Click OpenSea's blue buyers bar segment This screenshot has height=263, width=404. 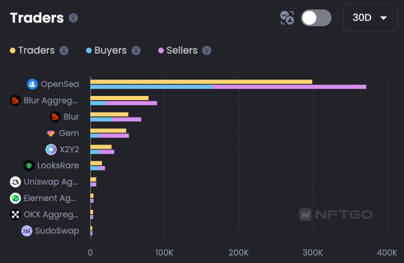coord(151,87)
